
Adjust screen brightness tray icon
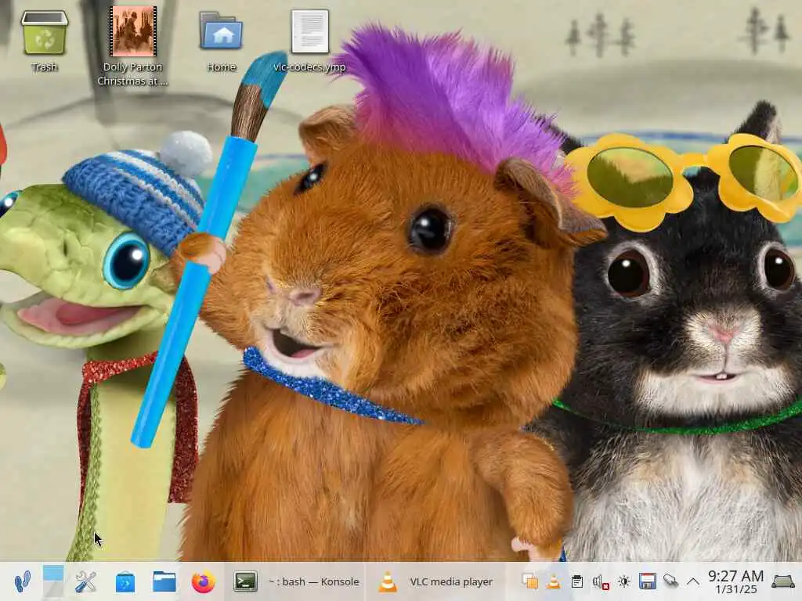(623, 581)
